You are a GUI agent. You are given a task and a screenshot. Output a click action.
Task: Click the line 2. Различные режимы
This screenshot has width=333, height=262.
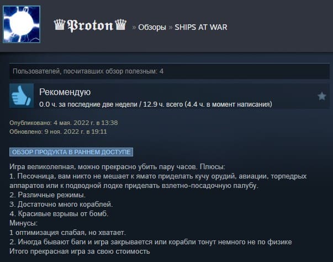click(x=47, y=195)
